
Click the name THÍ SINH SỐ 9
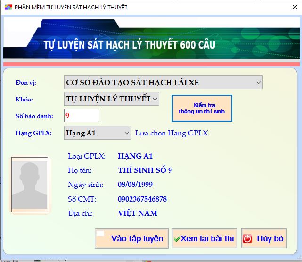145,170
